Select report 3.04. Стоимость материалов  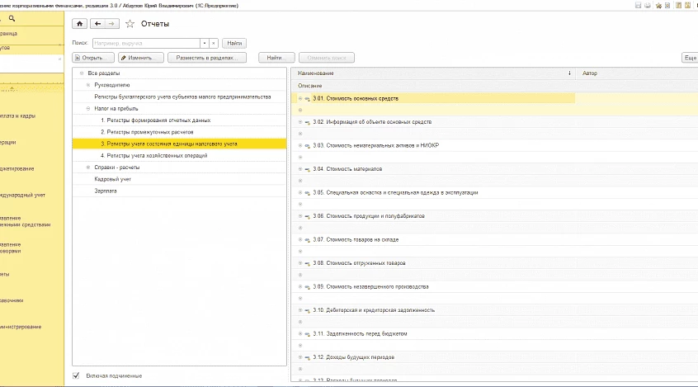click(347, 169)
